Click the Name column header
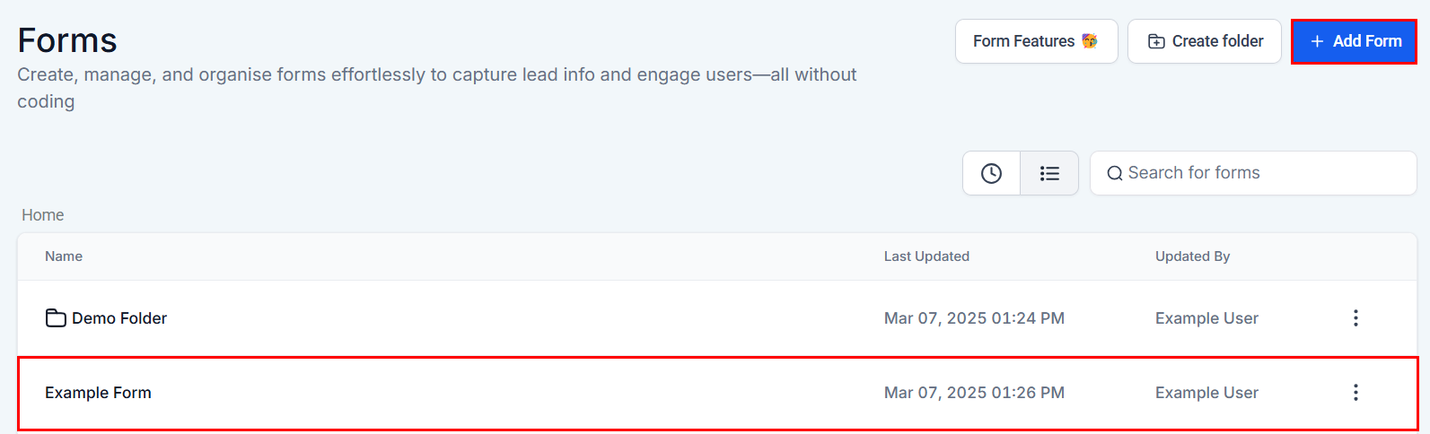The height and width of the screenshot is (434, 1430). [x=64, y=256]
